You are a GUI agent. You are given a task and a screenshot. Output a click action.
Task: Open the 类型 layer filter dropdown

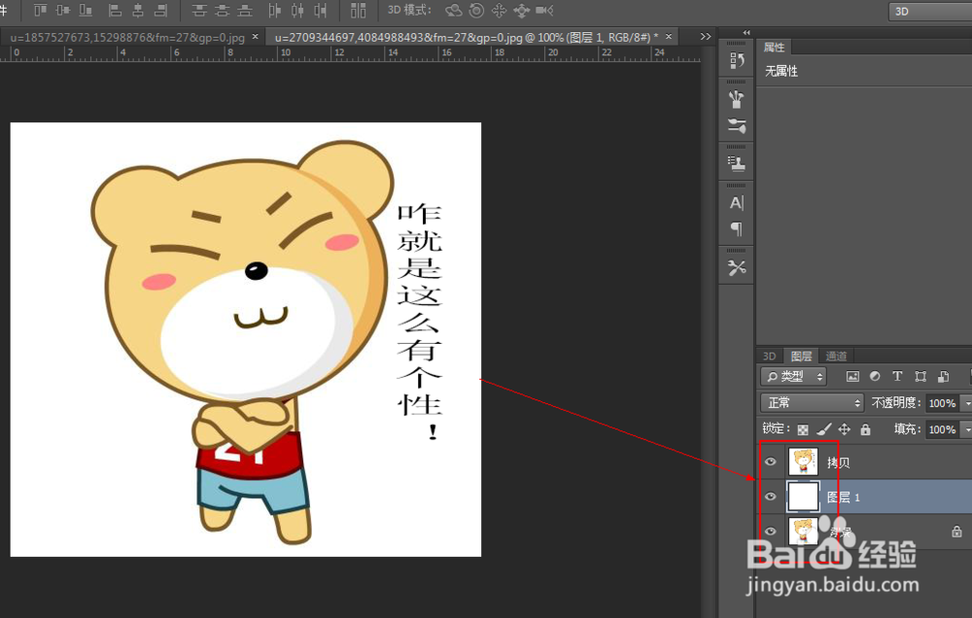click(793, 376)
